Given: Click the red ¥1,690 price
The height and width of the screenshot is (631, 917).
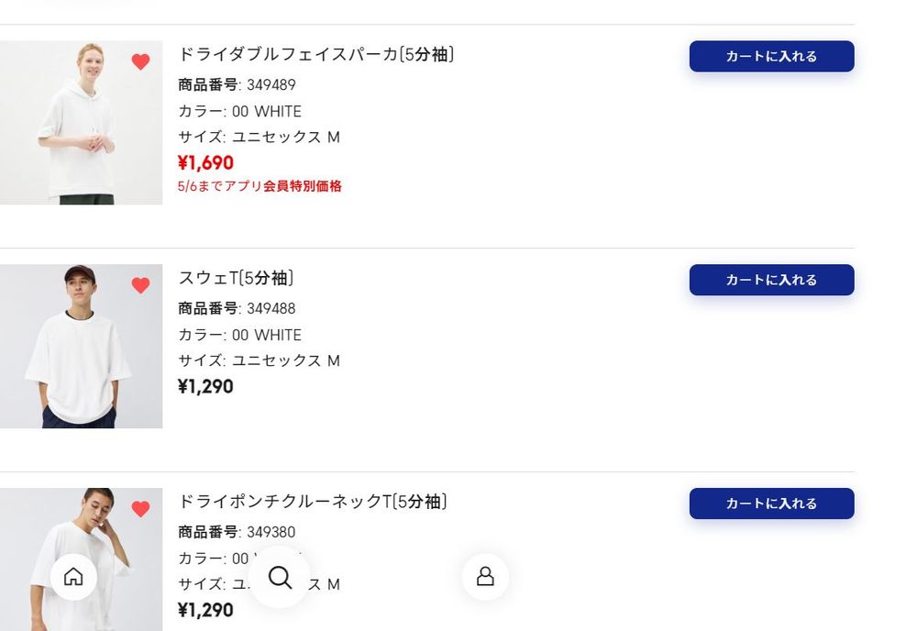Looking at the screenshot, I should pos(205,163).
